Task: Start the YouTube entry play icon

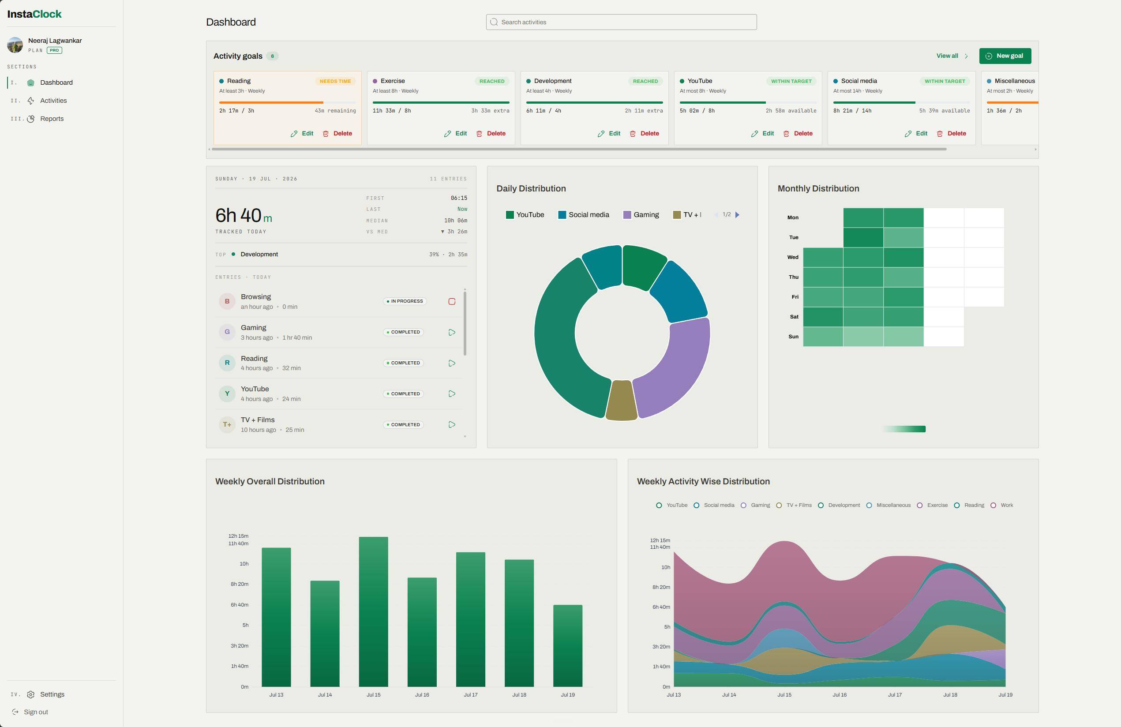Action: coord(452,393)
